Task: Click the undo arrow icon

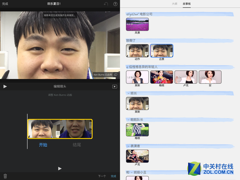Action: [x=106, y=4]
